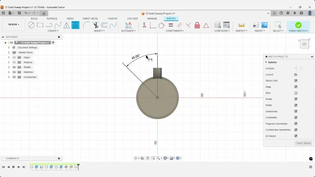Open the MODIFY dropdown menu

(99, 31)
